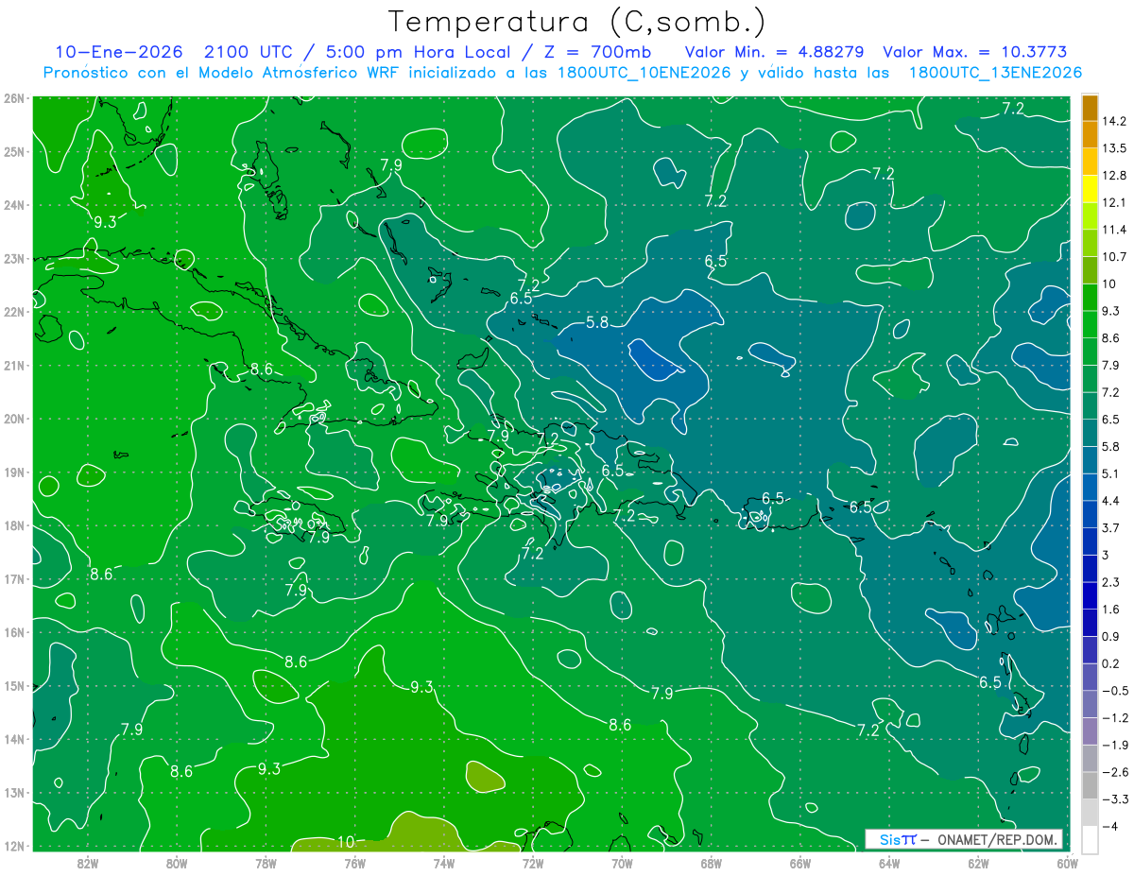Click the colorbar segment between 5.8 and 6.5

click(1090, 432)
